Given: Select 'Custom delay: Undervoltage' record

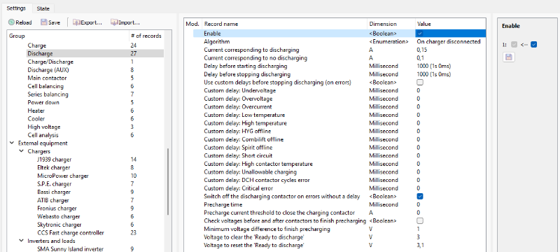Looking at the screenshot, I should coord(239,91).
